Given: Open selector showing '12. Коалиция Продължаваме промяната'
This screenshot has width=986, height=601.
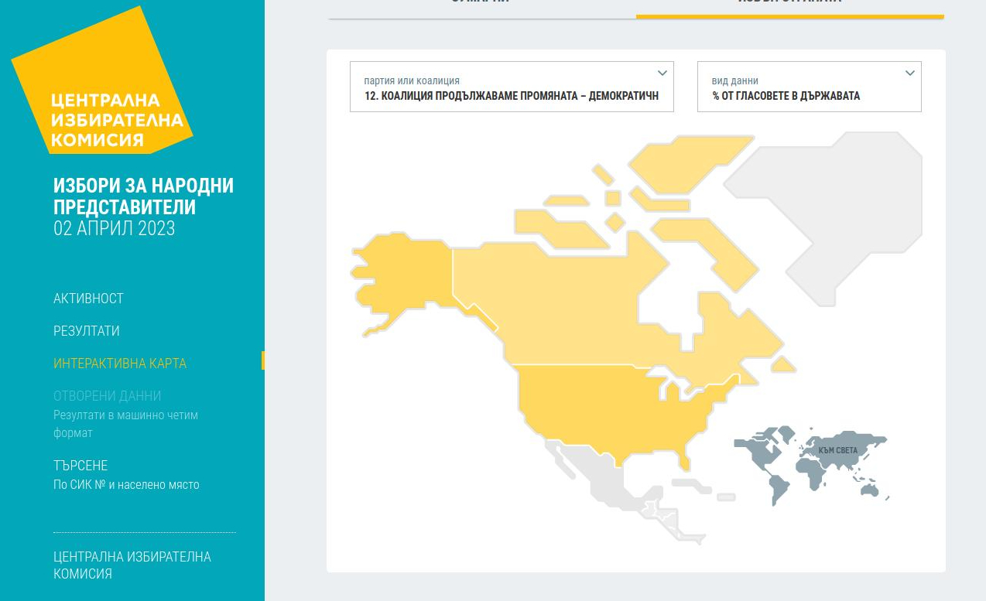Looking at the screenshot, I should click(511, 96).
